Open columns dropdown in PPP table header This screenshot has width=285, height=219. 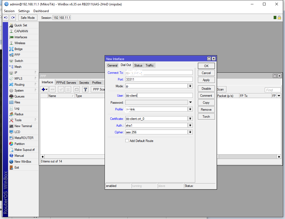click(x=279, y=96)
